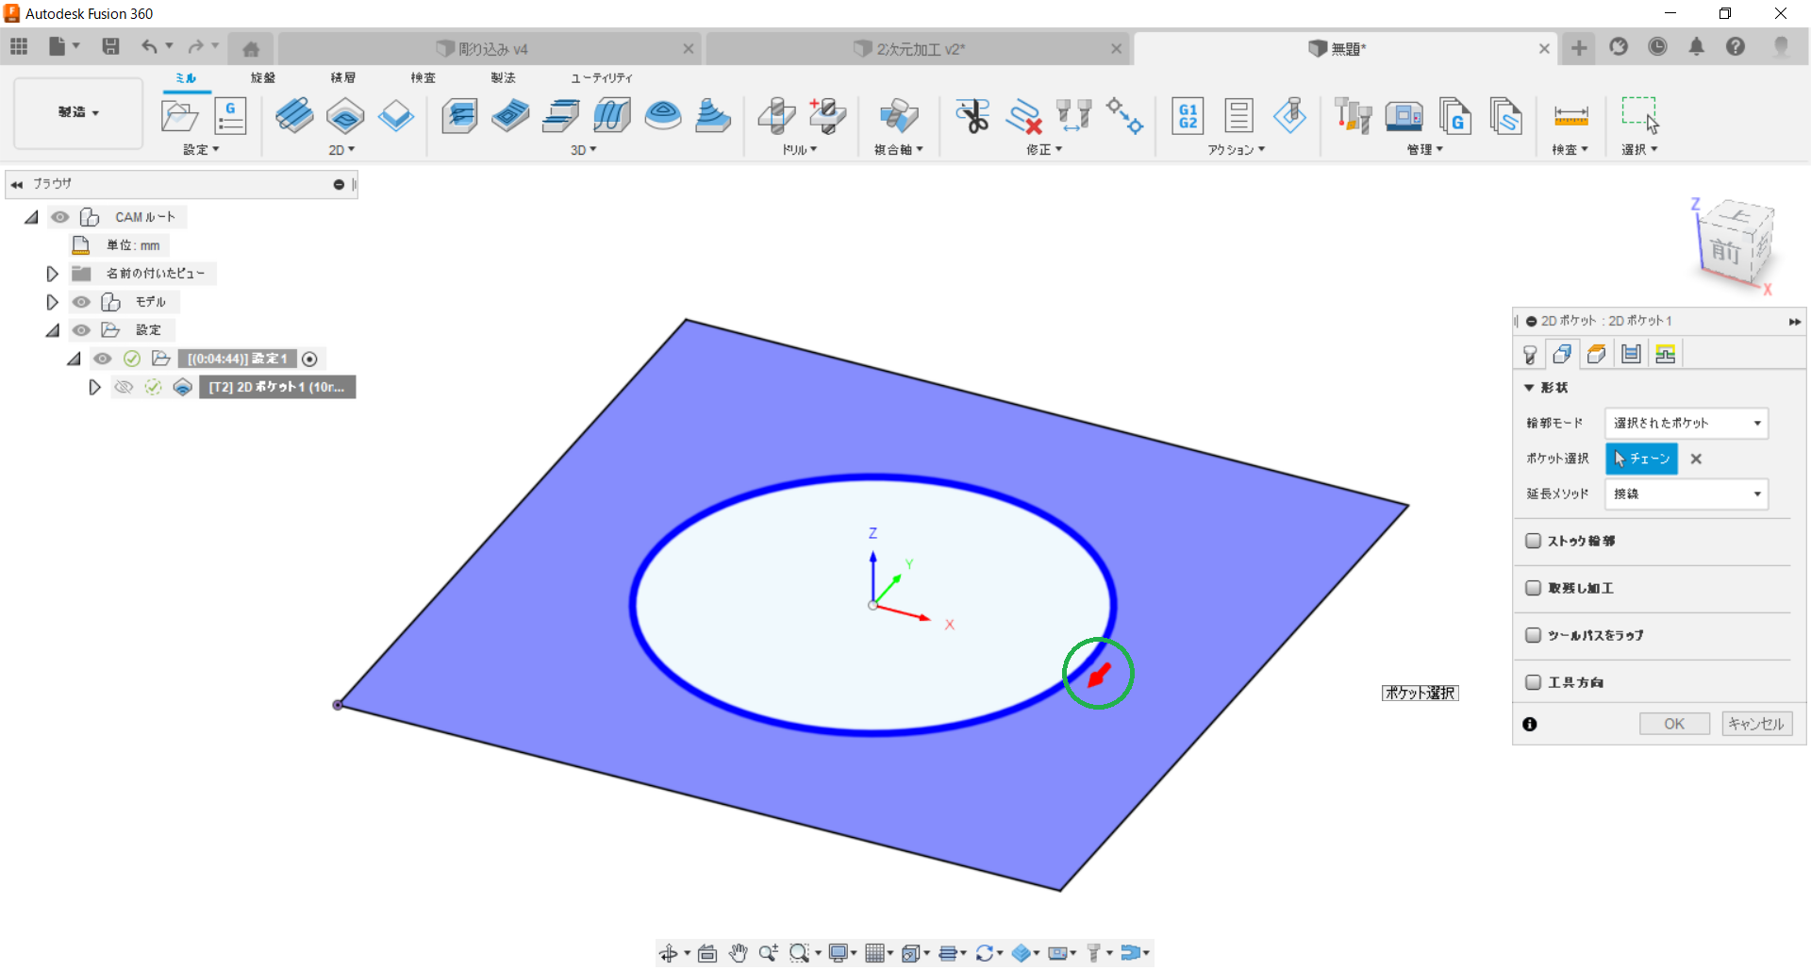Click the Measure ruler icon
This screenshot has width=1811, height=971.
[1570, 116]
